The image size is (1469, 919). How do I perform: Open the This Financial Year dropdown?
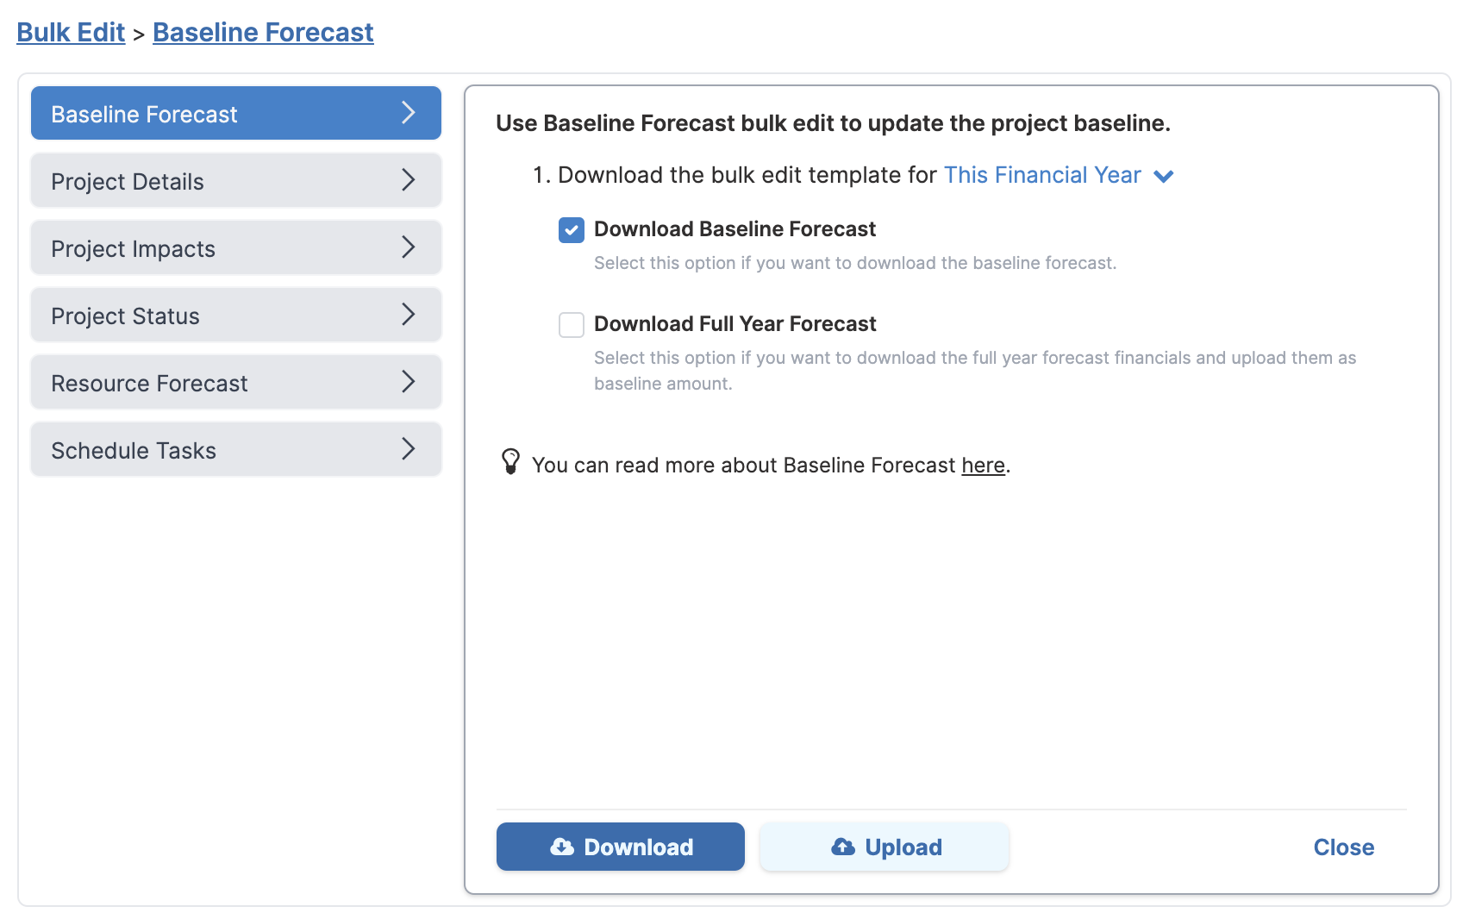click(x=1059, y=176)
